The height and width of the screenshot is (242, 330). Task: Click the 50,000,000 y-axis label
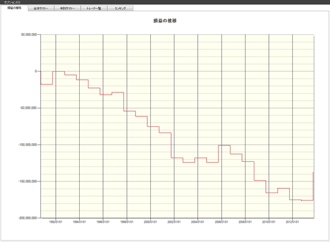click(29, 35)
